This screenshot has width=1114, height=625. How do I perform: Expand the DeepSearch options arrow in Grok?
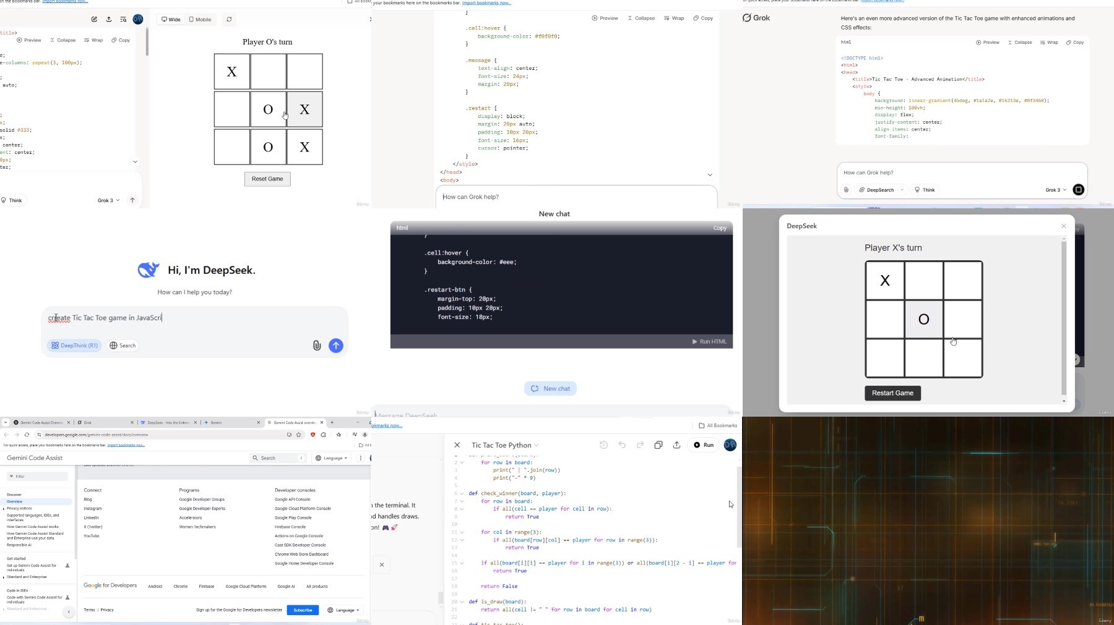[x=902, y=190]
